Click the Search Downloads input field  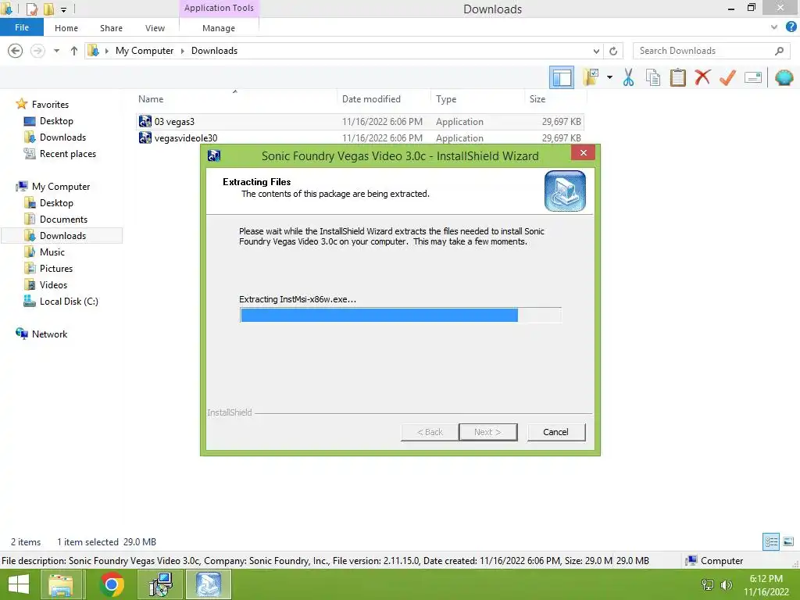[x=711, y=51]
